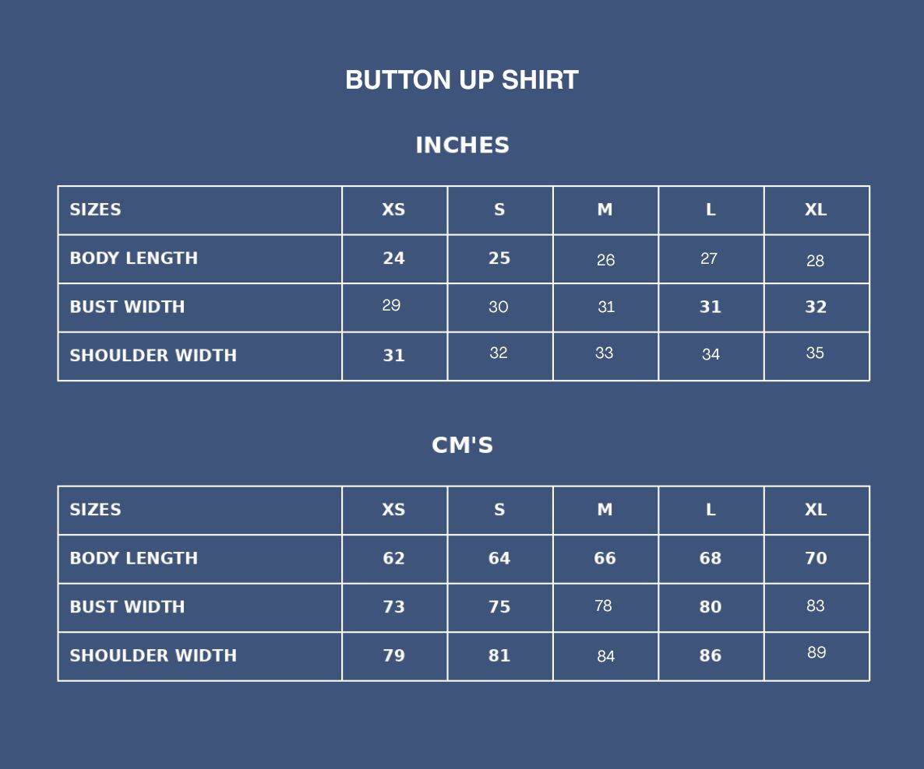Click the INCHES heading
Viewport: 924px width, 769px height.
point(462,146)
